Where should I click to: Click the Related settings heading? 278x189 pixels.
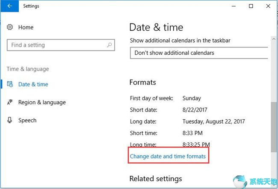156,179
